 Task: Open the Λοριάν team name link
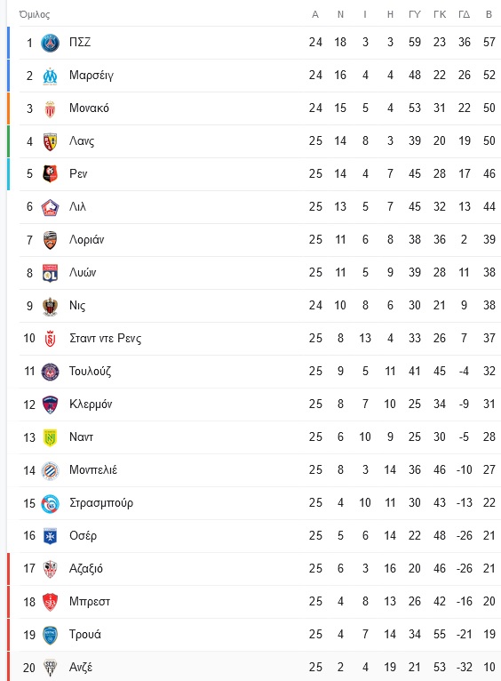pos(87,240)
